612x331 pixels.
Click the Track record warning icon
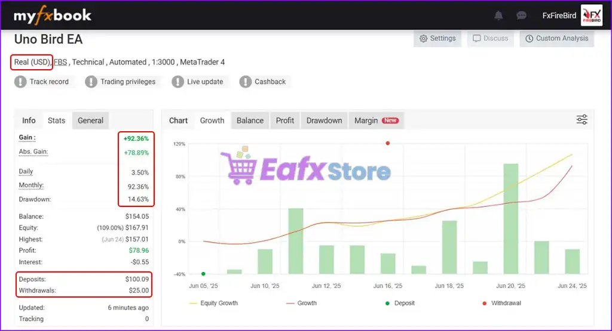pyautogui.click(x=20, y=82)
